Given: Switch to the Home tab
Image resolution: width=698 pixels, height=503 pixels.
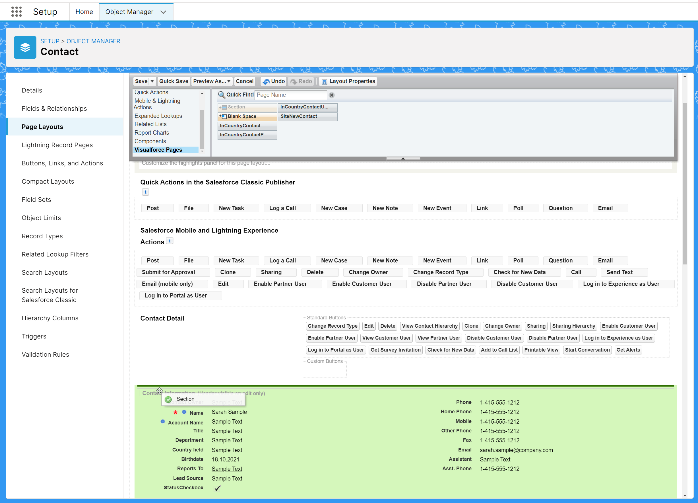Looking at the screenshot, I should tap(84, 12).
